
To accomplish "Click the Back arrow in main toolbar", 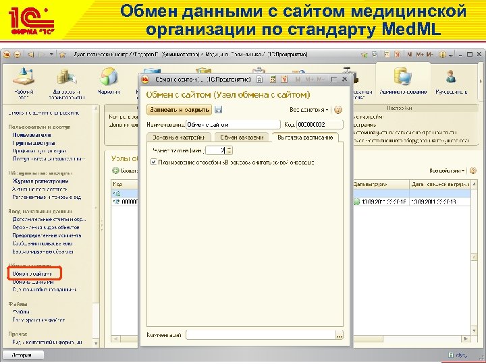I will pos(30,55).
